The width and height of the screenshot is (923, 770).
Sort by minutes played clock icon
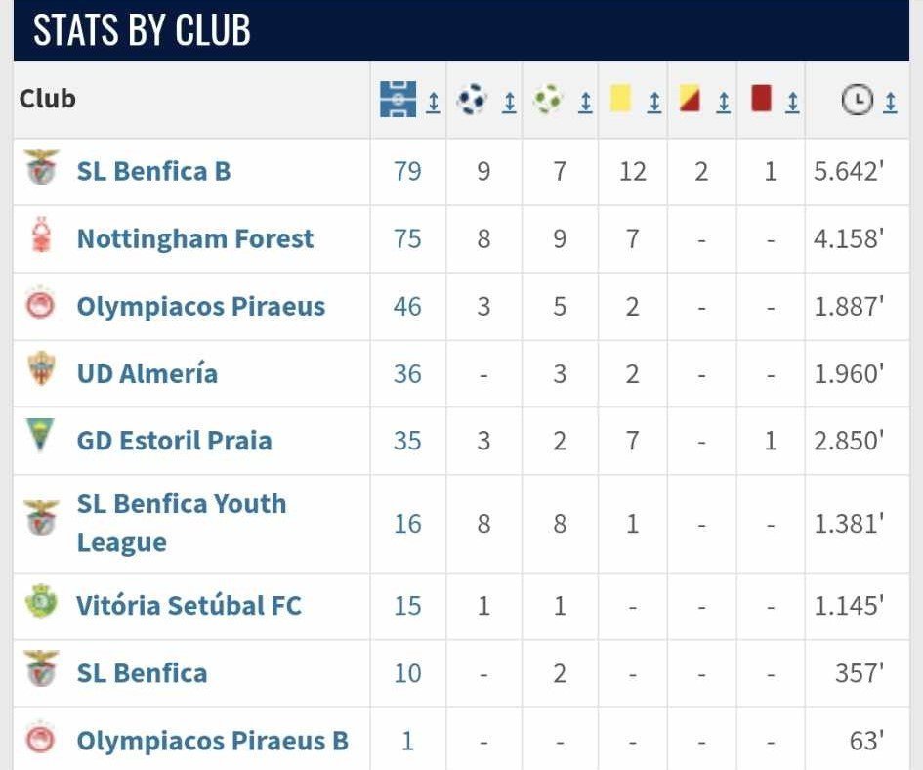click(857, 100)
